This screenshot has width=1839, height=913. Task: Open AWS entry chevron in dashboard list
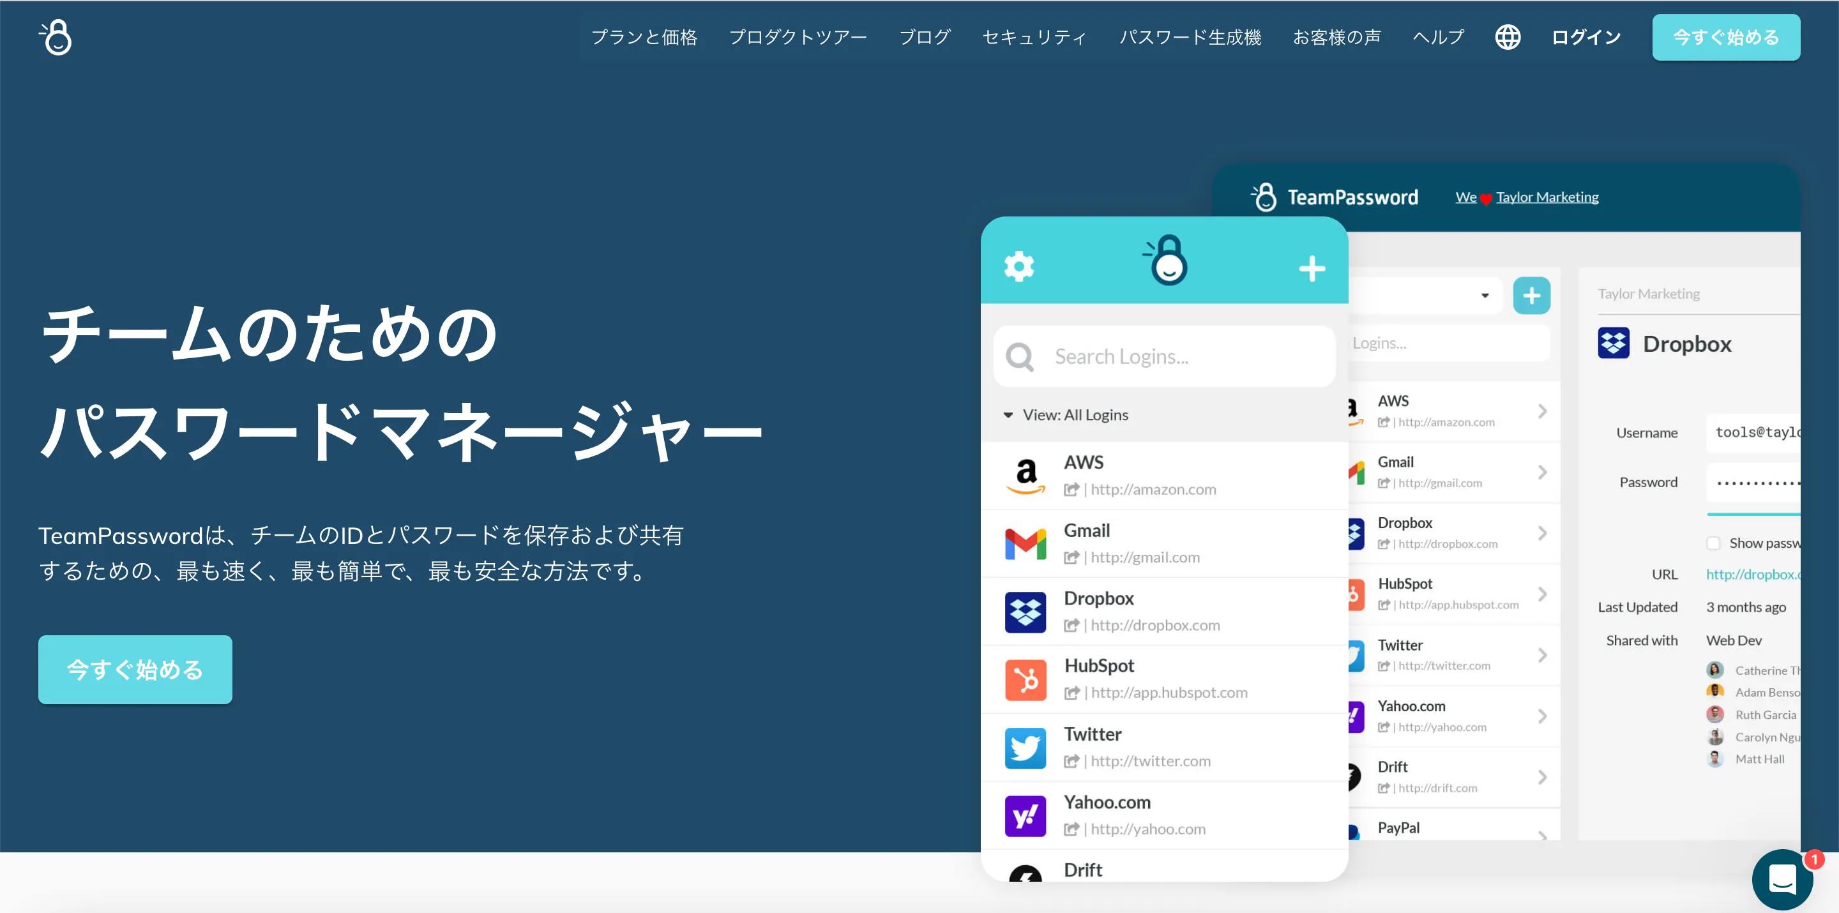1542,411
